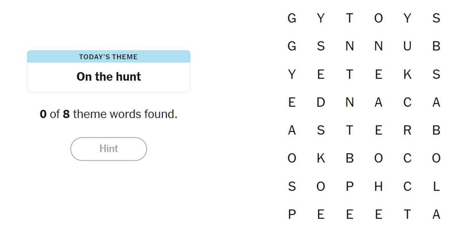Click the Today's Theme header bar
The image size is (474, 237).
coord(109,57)
